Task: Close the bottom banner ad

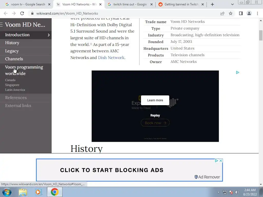Action: coord(221,161)
